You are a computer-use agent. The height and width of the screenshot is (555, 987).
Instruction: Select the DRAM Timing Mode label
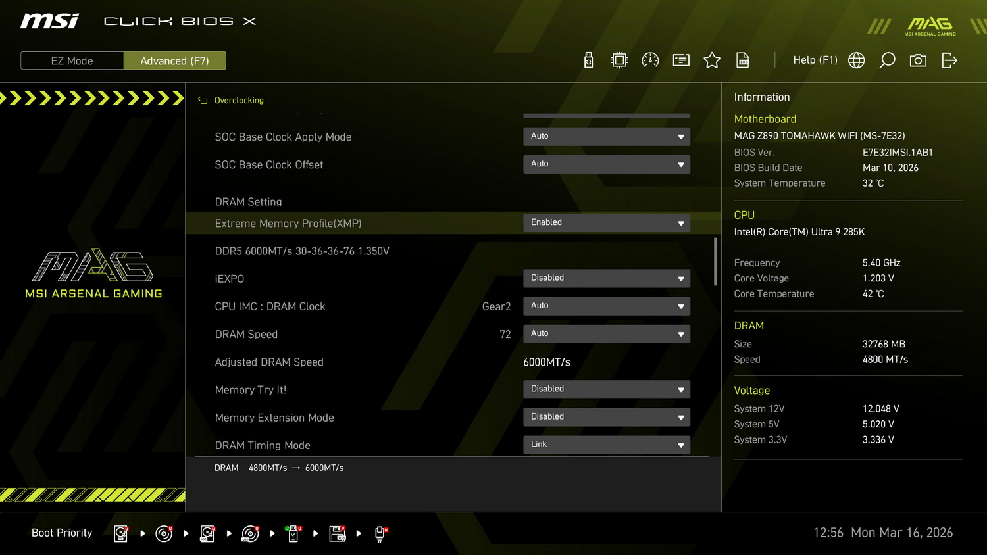click(263, 445)
